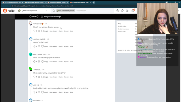Downvote send_me_nudePlz's comment

coord(39,46)
